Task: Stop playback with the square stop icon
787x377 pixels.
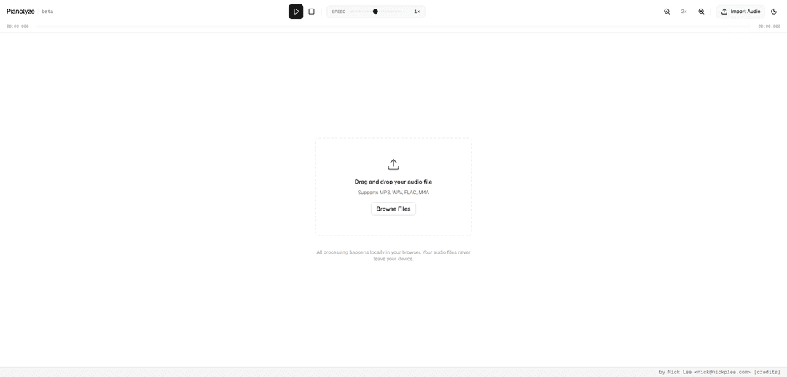Action: [311, 12]
